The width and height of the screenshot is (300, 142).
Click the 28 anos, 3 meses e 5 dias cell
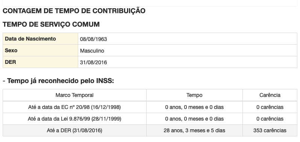(194, 130)
